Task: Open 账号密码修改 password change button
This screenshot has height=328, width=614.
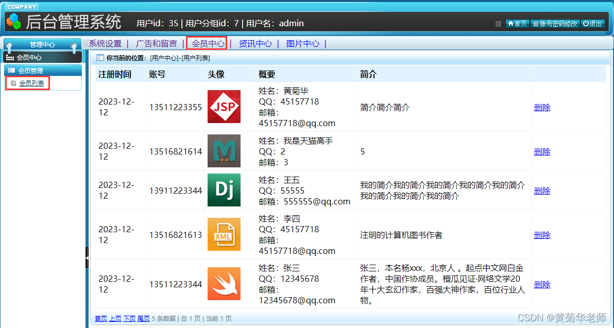Action: tap(555, 24)
